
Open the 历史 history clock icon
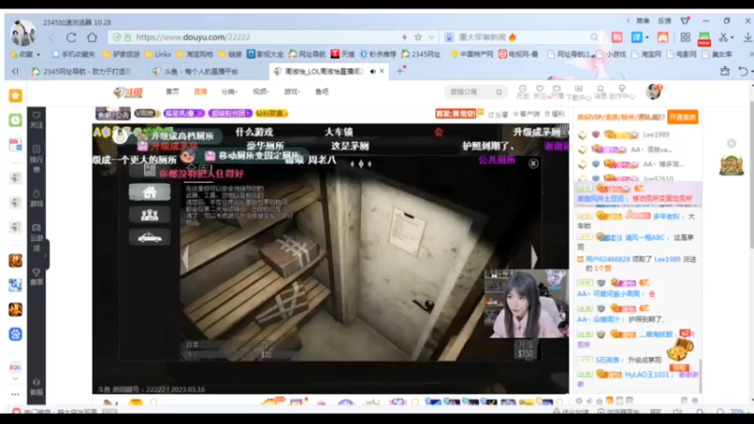point(523,91)
